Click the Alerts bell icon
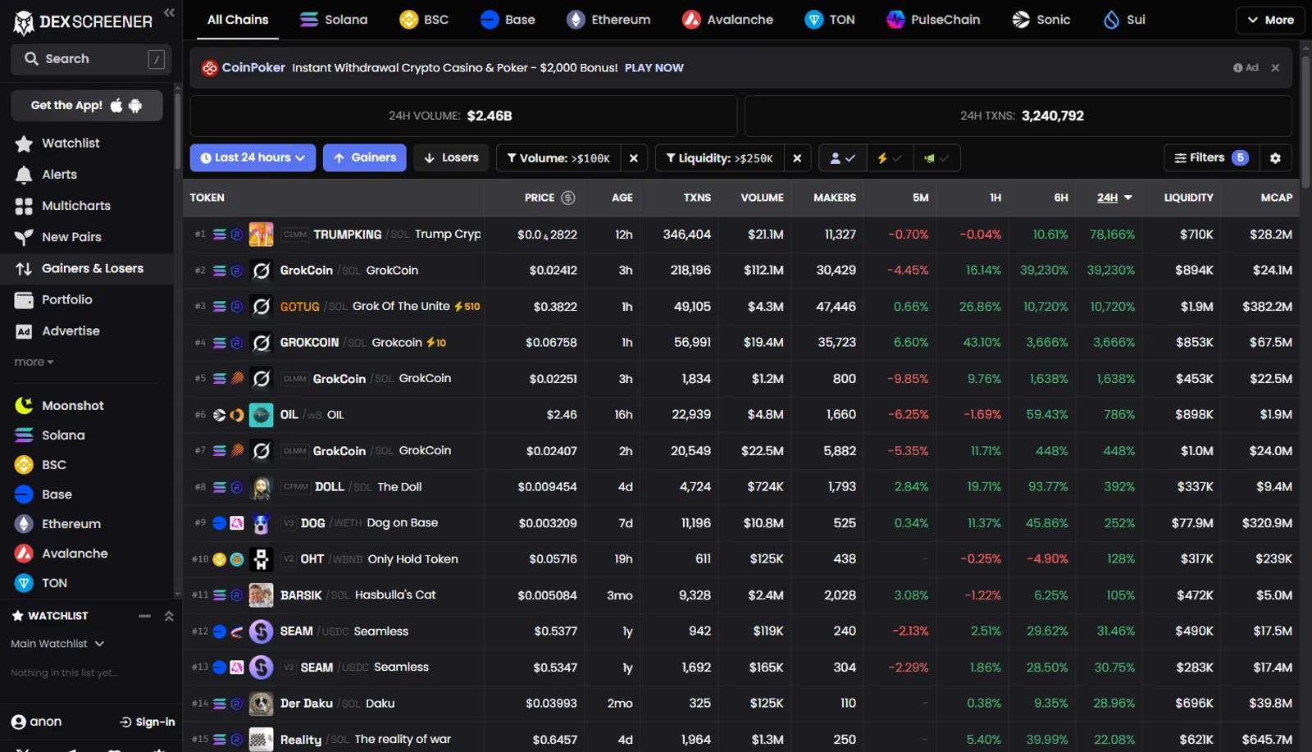Image resolution: width=1312 pixels, height=752 pixels. pyautogui.click(x=24, y=175)
